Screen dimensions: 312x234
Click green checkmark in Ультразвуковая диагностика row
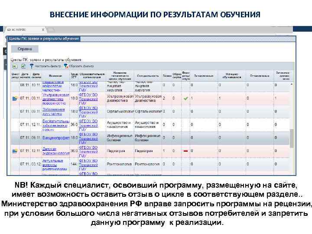(185, 98)
